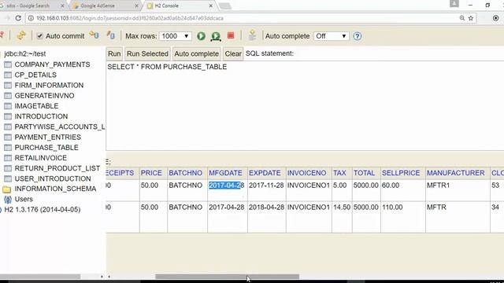Click the PAYMENT_ENTRIES table icon

click(8, 138)
